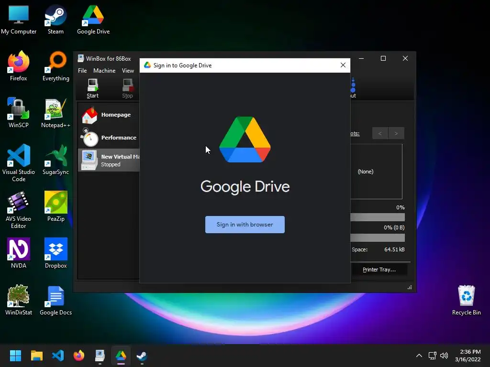
Task: Open Google Docs desktop shortcut
Action: point(56,300)
